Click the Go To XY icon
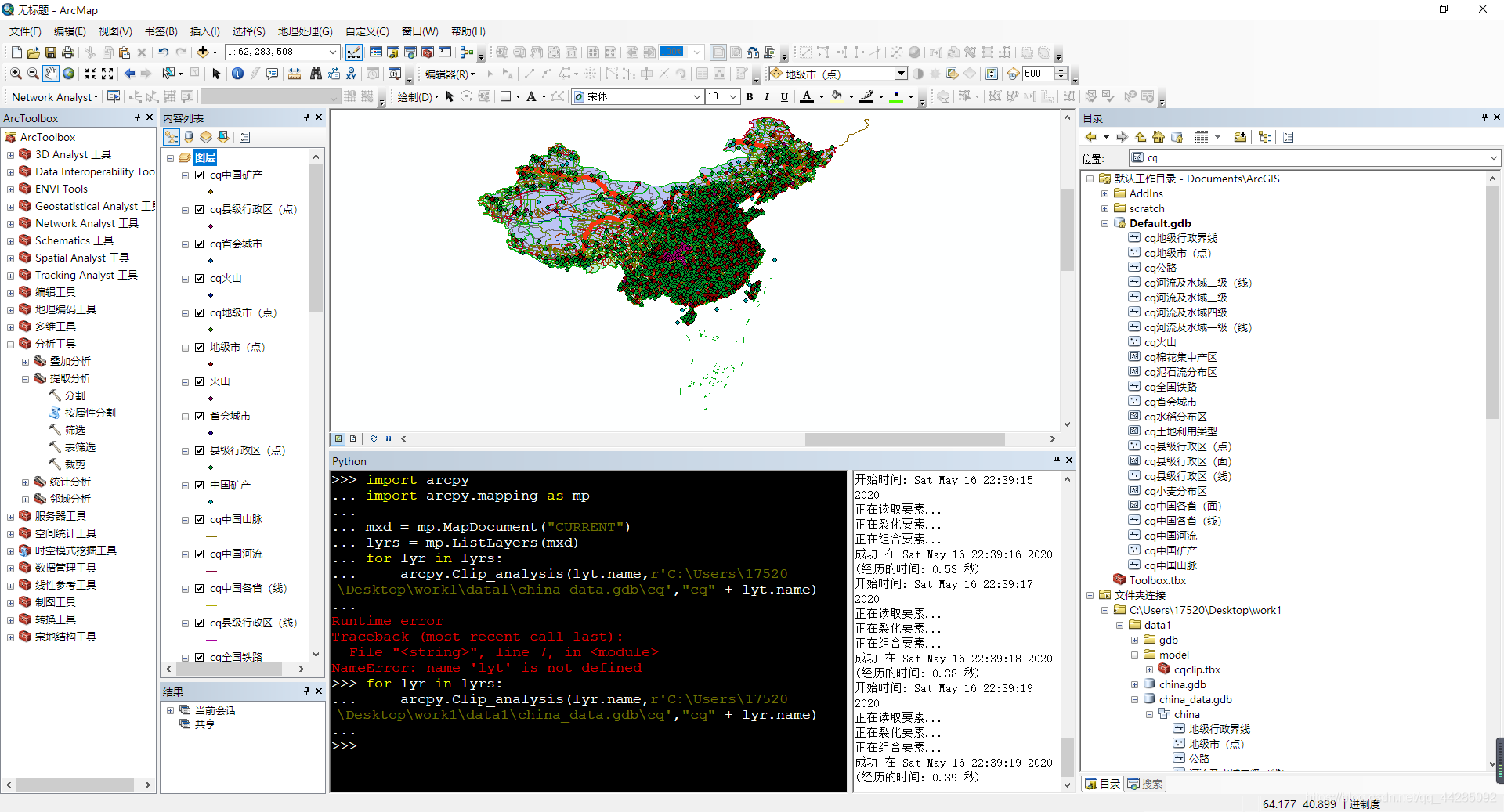 coord(351,74)
